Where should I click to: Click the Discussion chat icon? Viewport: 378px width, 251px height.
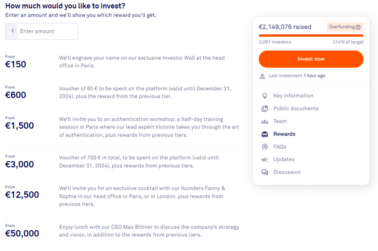pos(264,172)
